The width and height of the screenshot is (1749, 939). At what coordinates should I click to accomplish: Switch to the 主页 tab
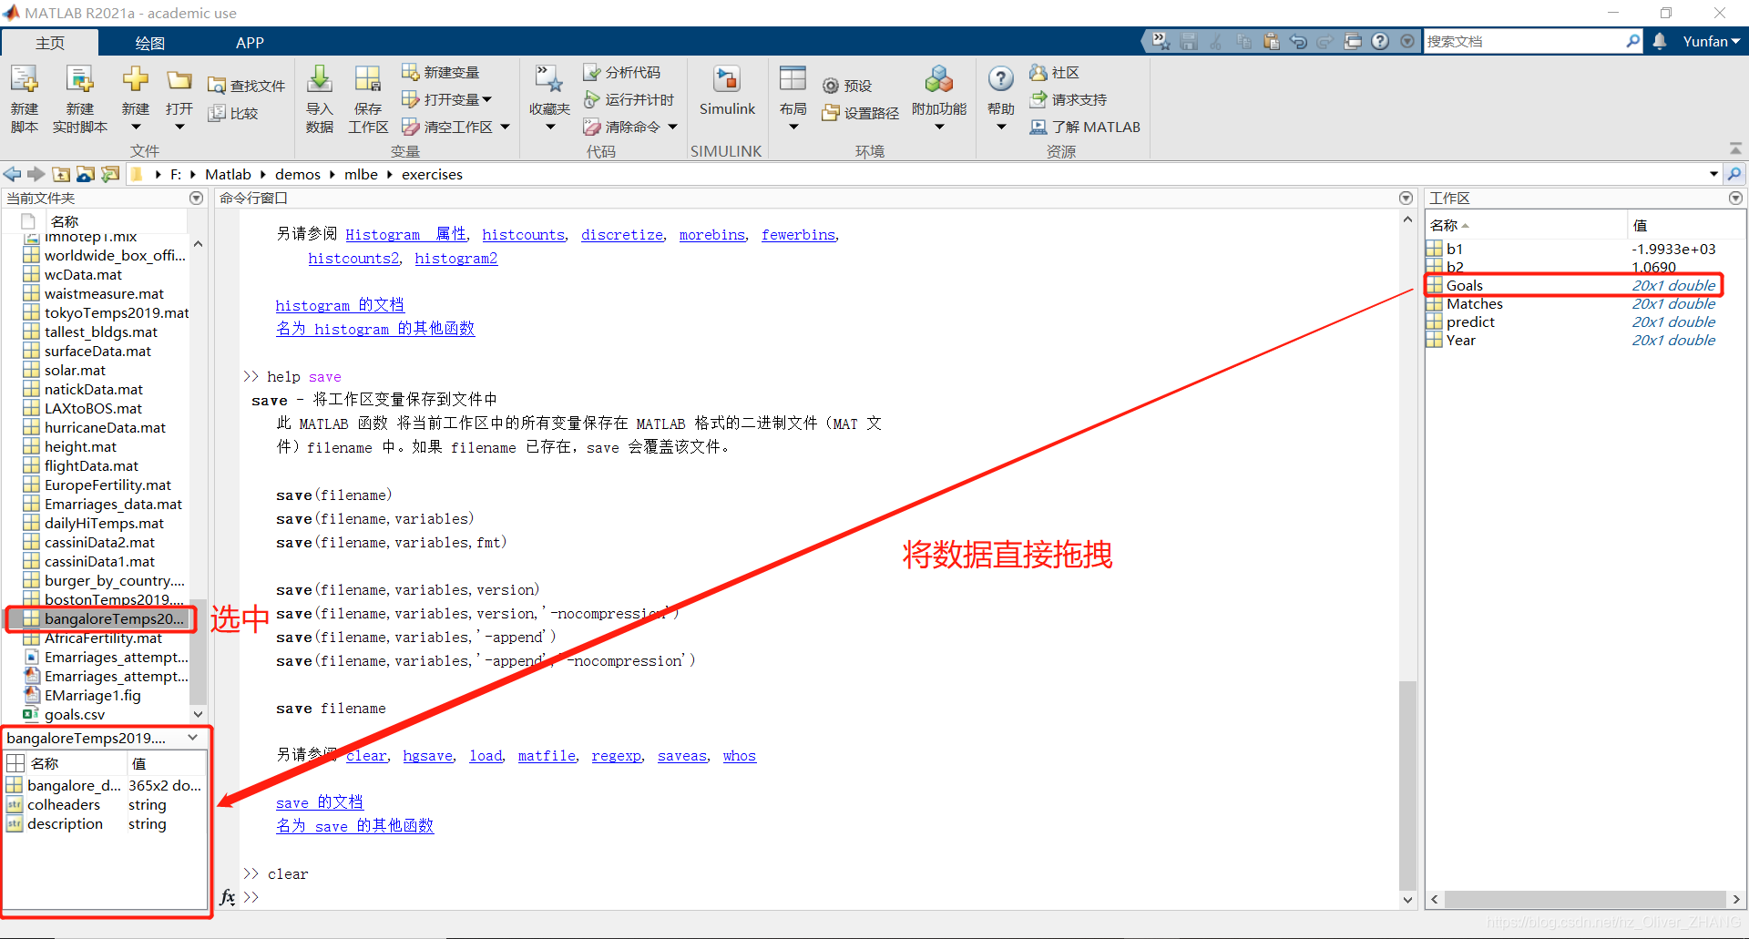50,43
